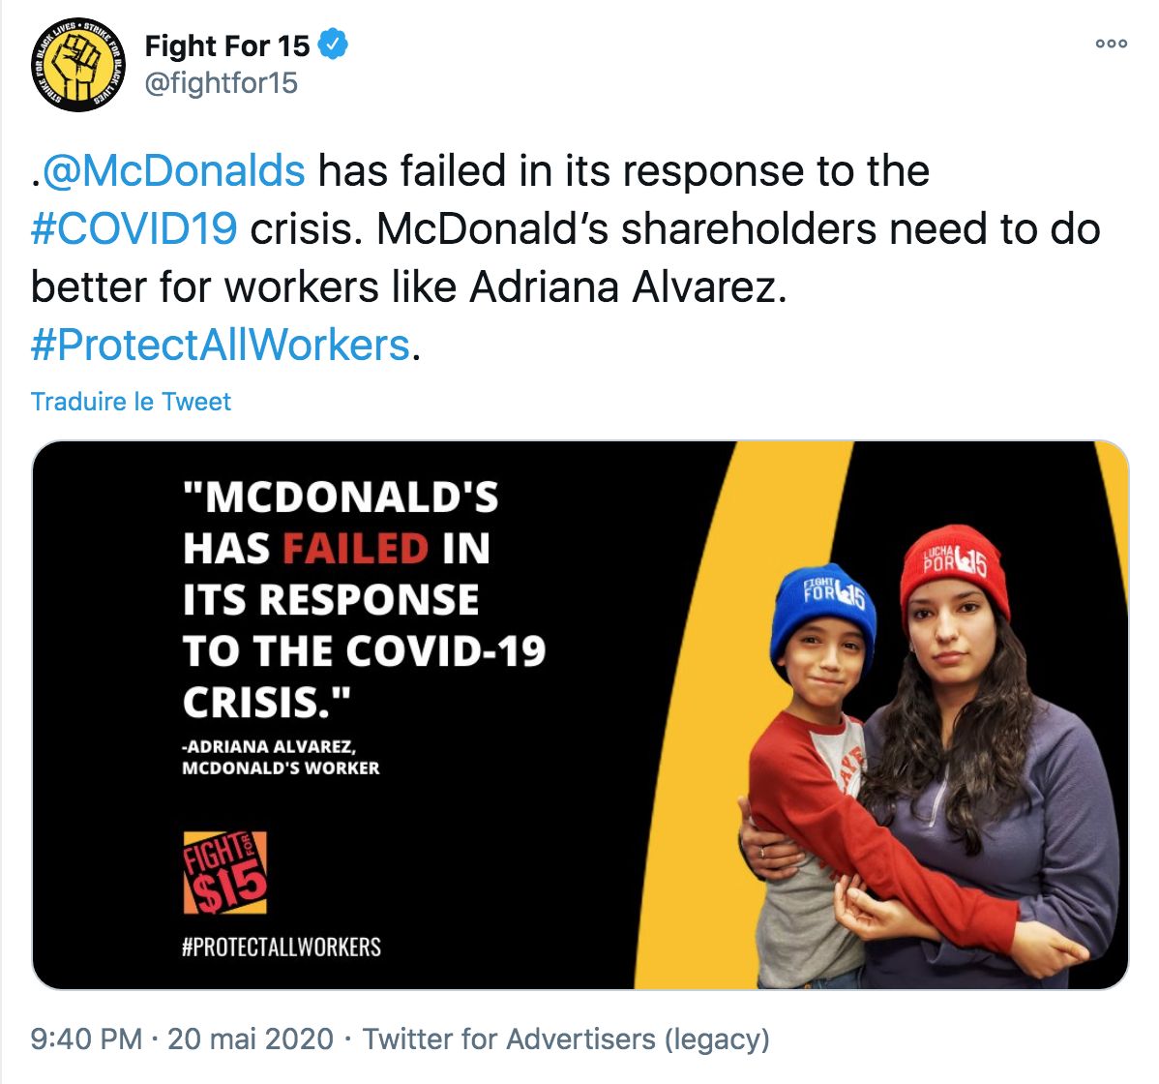Click the #PROTECTALLWORKERS text inside image

point(282,948)
